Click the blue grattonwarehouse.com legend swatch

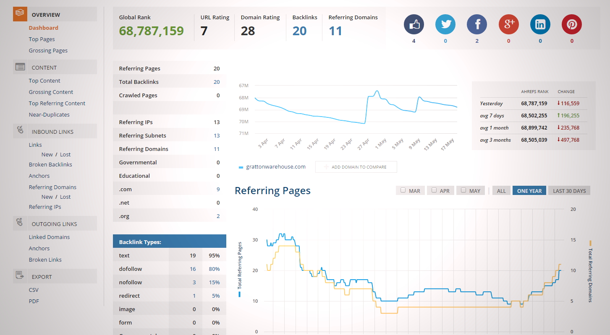tap(241, 167)
